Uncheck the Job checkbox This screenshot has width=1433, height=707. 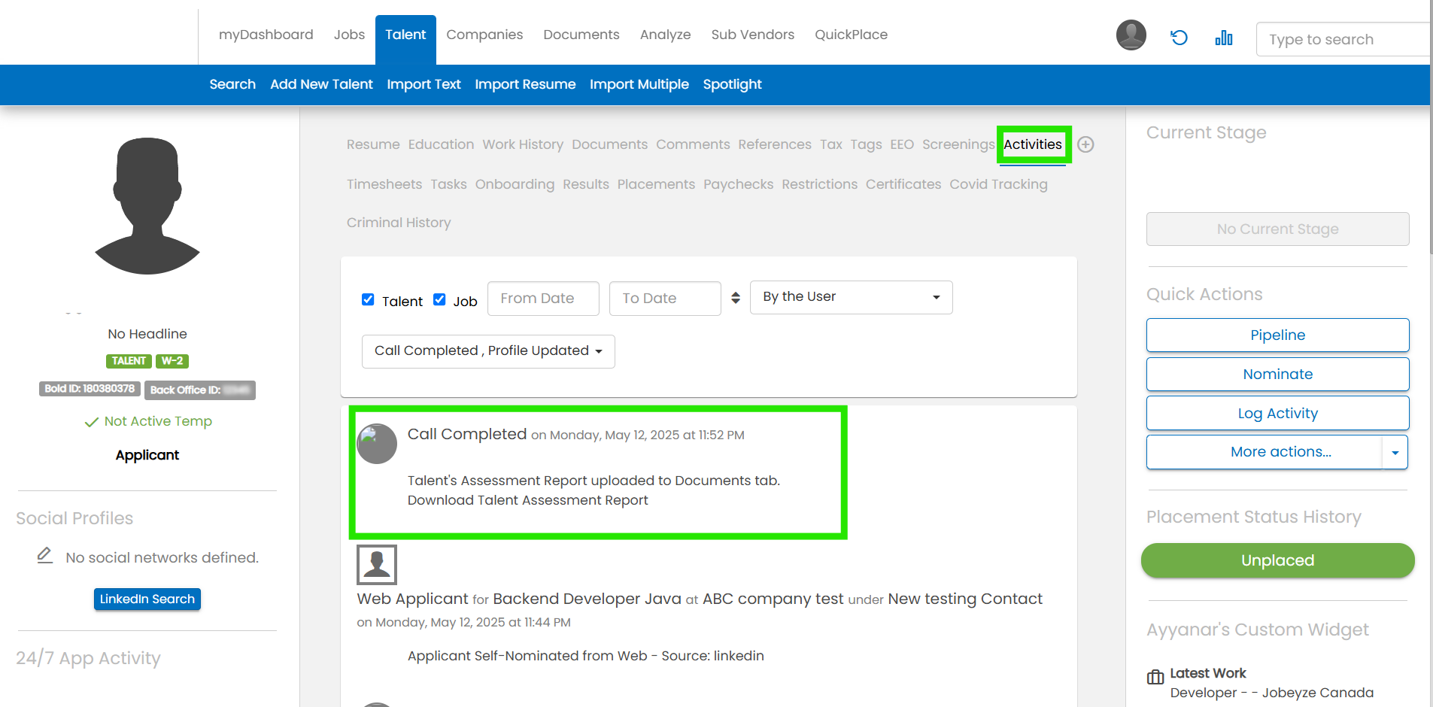(439, 299)
